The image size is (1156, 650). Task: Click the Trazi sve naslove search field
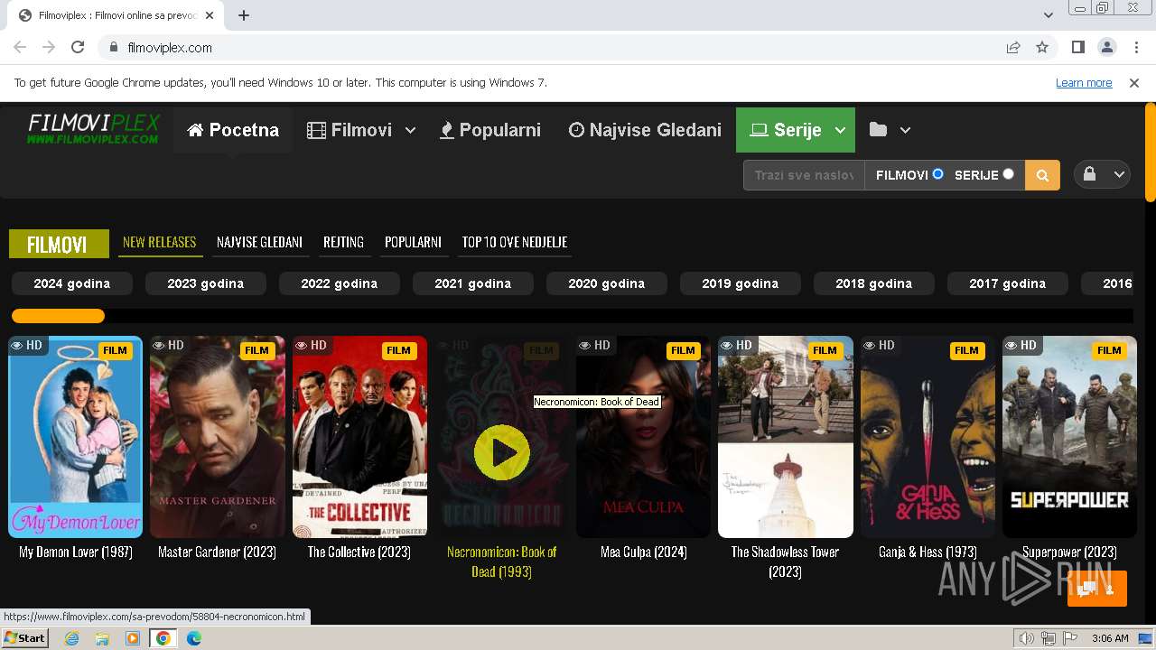(x=804, y=175)
